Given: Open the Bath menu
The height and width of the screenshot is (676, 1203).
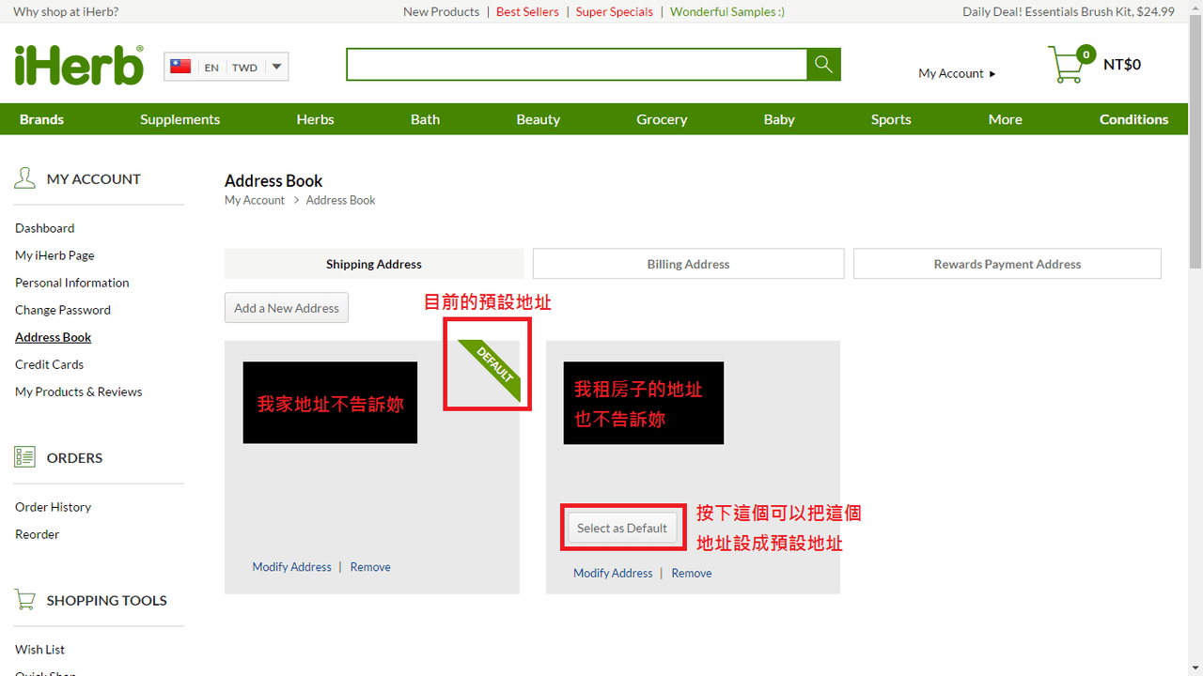Looking at the screenshot, I should [x=425, y=119].
